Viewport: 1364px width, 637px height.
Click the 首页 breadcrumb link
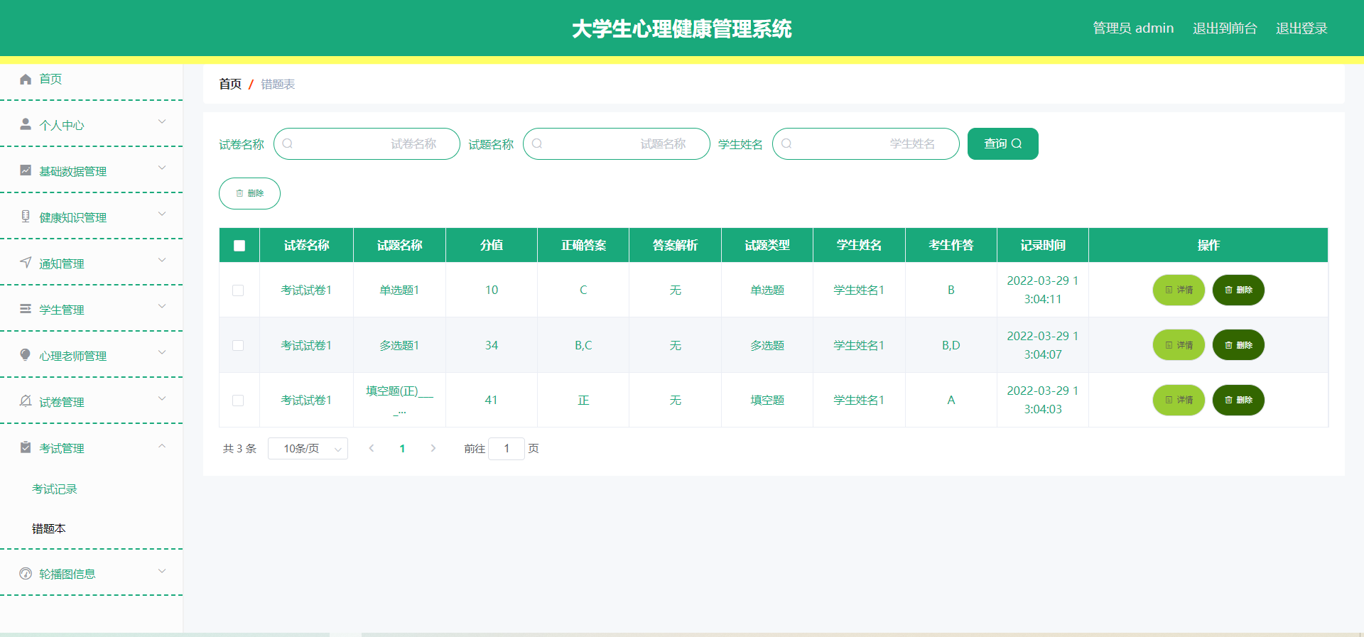(230, 84)
